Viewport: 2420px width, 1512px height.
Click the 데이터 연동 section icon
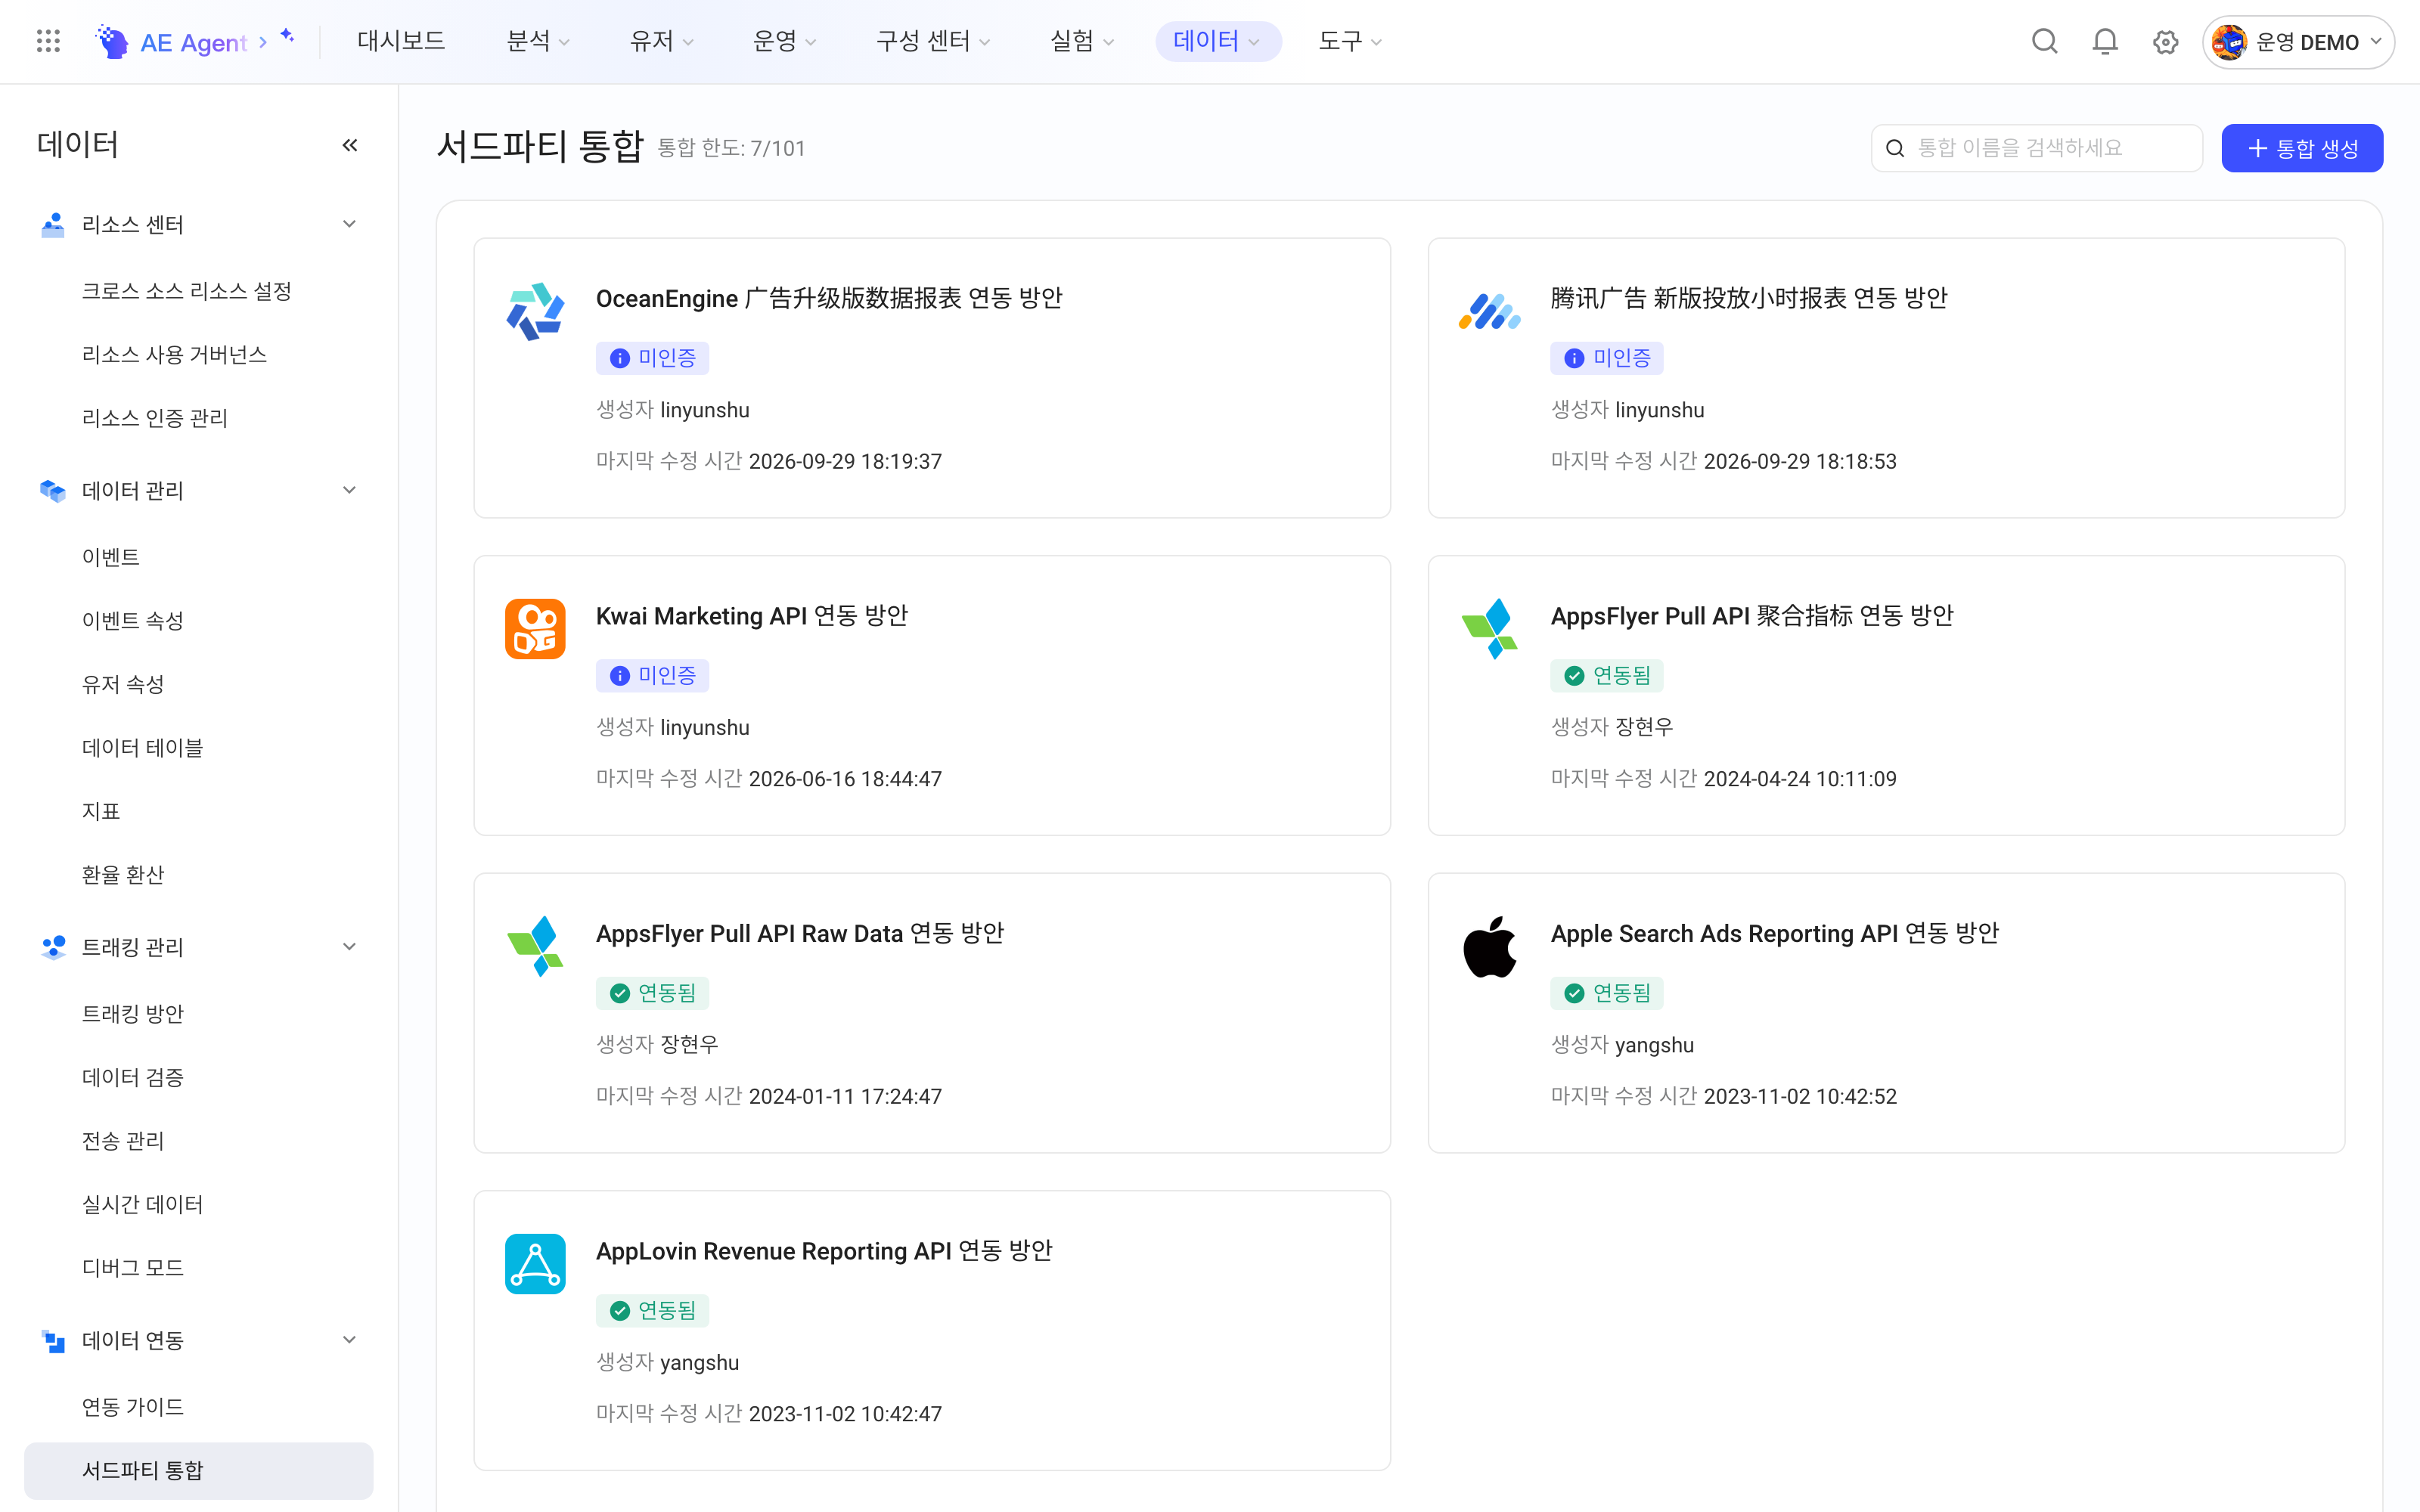click(53, 1340)
